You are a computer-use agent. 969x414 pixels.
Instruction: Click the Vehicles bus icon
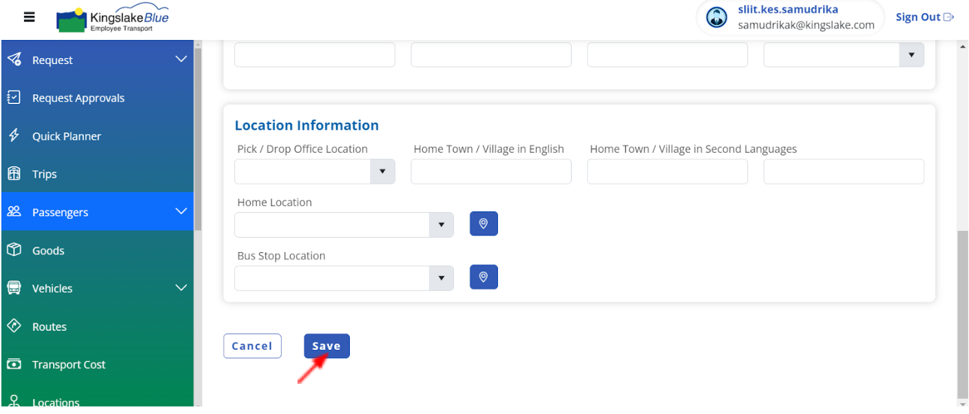[x=14, y=288]
